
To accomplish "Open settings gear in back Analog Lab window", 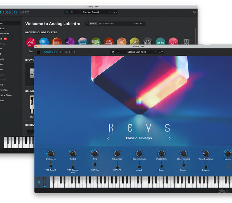I will click(x=194, y=12).
